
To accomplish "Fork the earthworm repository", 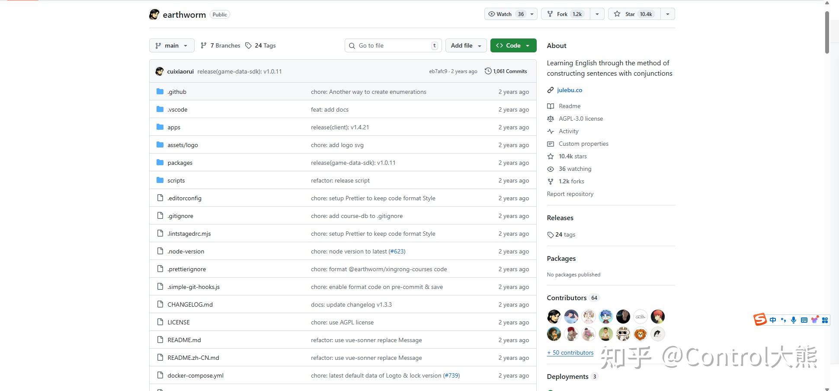I will pos(566,14).
